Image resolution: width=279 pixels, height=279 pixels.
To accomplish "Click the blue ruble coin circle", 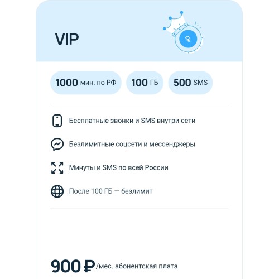I will [188, 39].
